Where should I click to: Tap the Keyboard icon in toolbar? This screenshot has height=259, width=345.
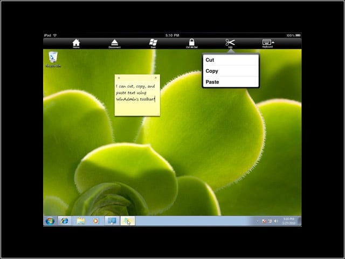[268, 43]
